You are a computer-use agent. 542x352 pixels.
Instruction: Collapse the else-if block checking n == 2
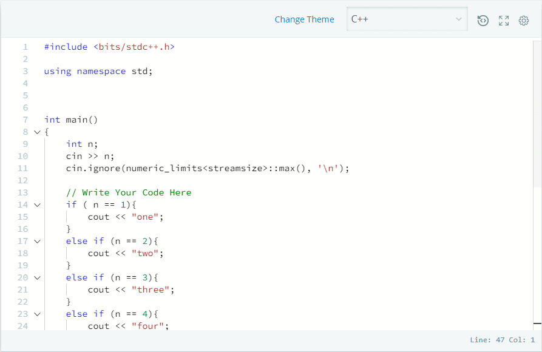pyautogui.click(x=37, y=241)
